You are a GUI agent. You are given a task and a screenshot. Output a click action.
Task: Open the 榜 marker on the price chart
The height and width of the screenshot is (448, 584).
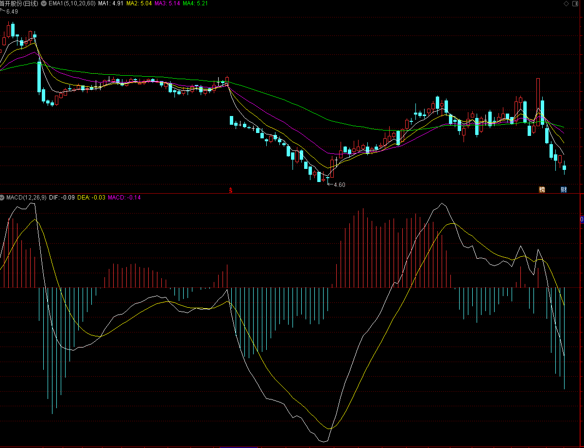542,189
